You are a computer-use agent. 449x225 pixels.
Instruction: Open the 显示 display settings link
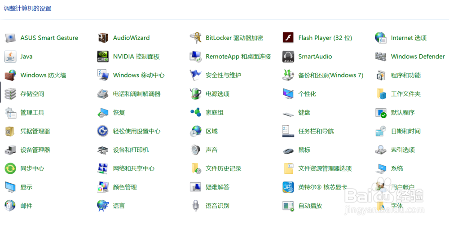(26, 187)
